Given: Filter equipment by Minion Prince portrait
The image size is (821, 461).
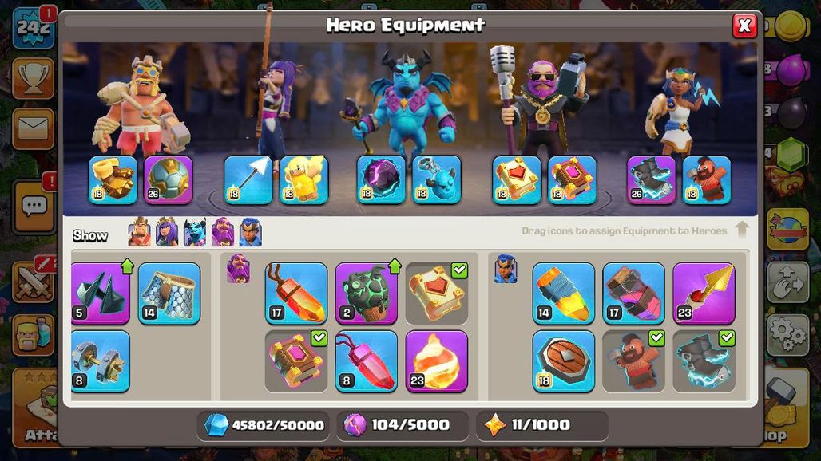Looking at the screenshot, I should point(195,232).
